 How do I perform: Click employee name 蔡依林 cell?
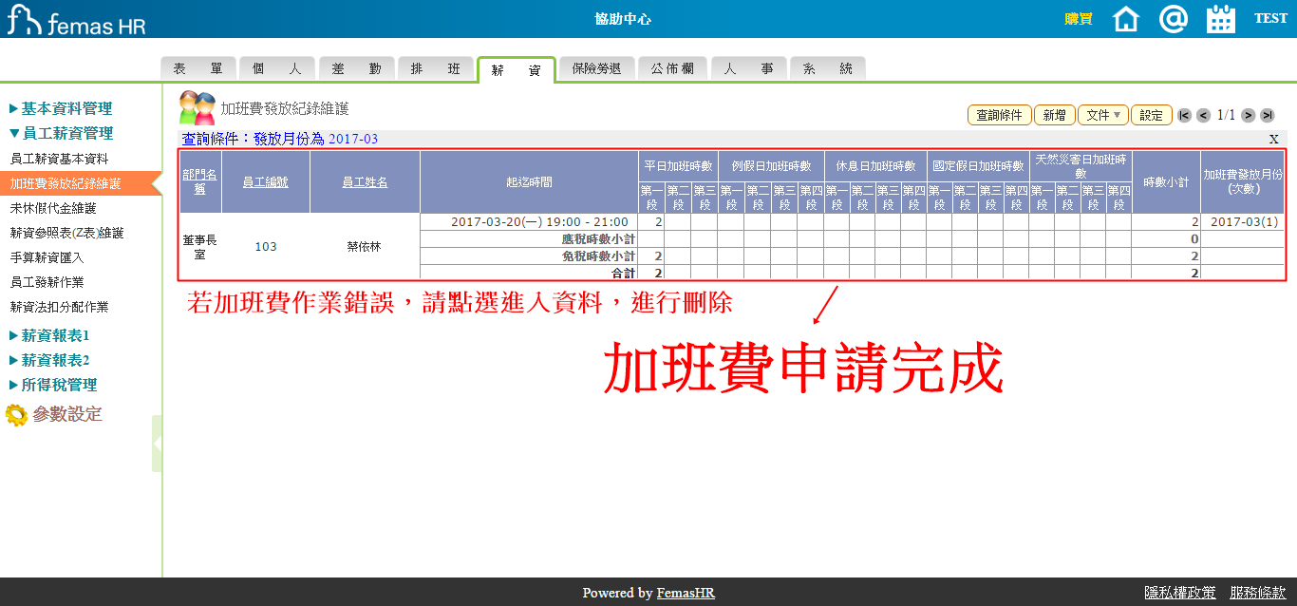(x=365, y=246)
